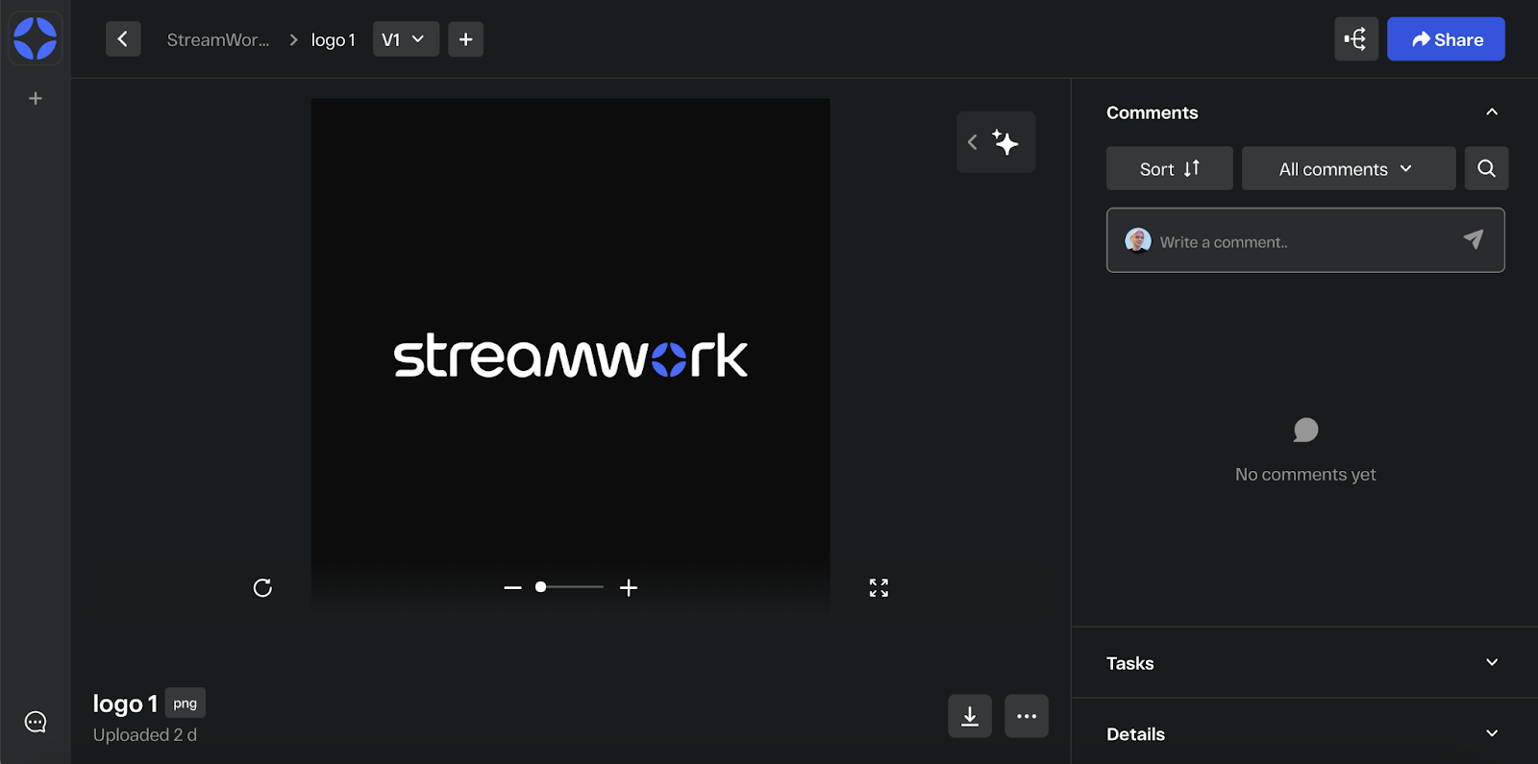The width and height of the screenshot is (1538, 764).
Task: Expand the Details section
Action: click(x=1492, y=733)
